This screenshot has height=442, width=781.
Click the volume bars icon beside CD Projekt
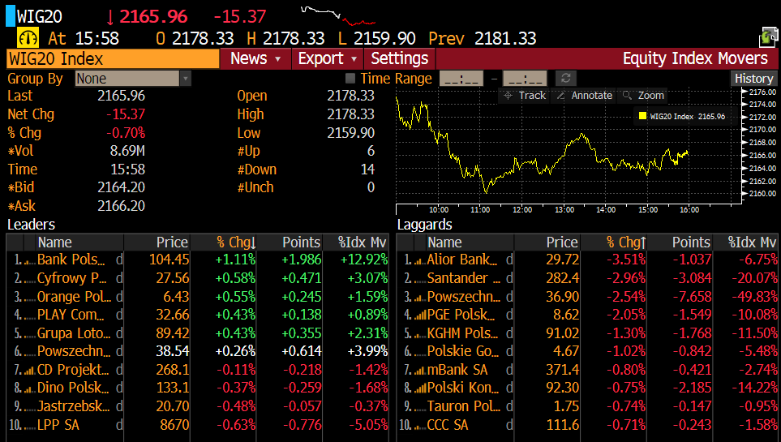click(29, 371)
